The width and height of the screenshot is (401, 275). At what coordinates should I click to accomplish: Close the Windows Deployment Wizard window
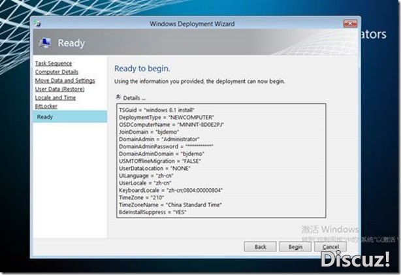click(x=350, y=24)
